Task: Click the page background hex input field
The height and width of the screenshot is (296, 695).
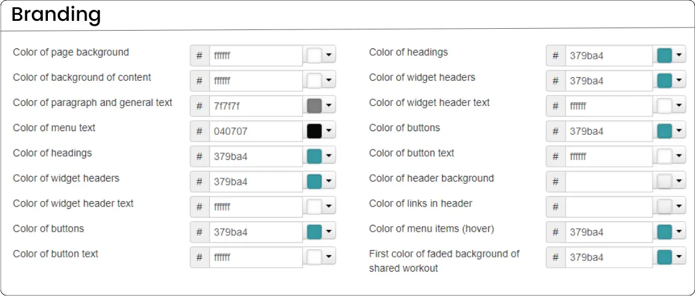Action: (x=255, y=56)
